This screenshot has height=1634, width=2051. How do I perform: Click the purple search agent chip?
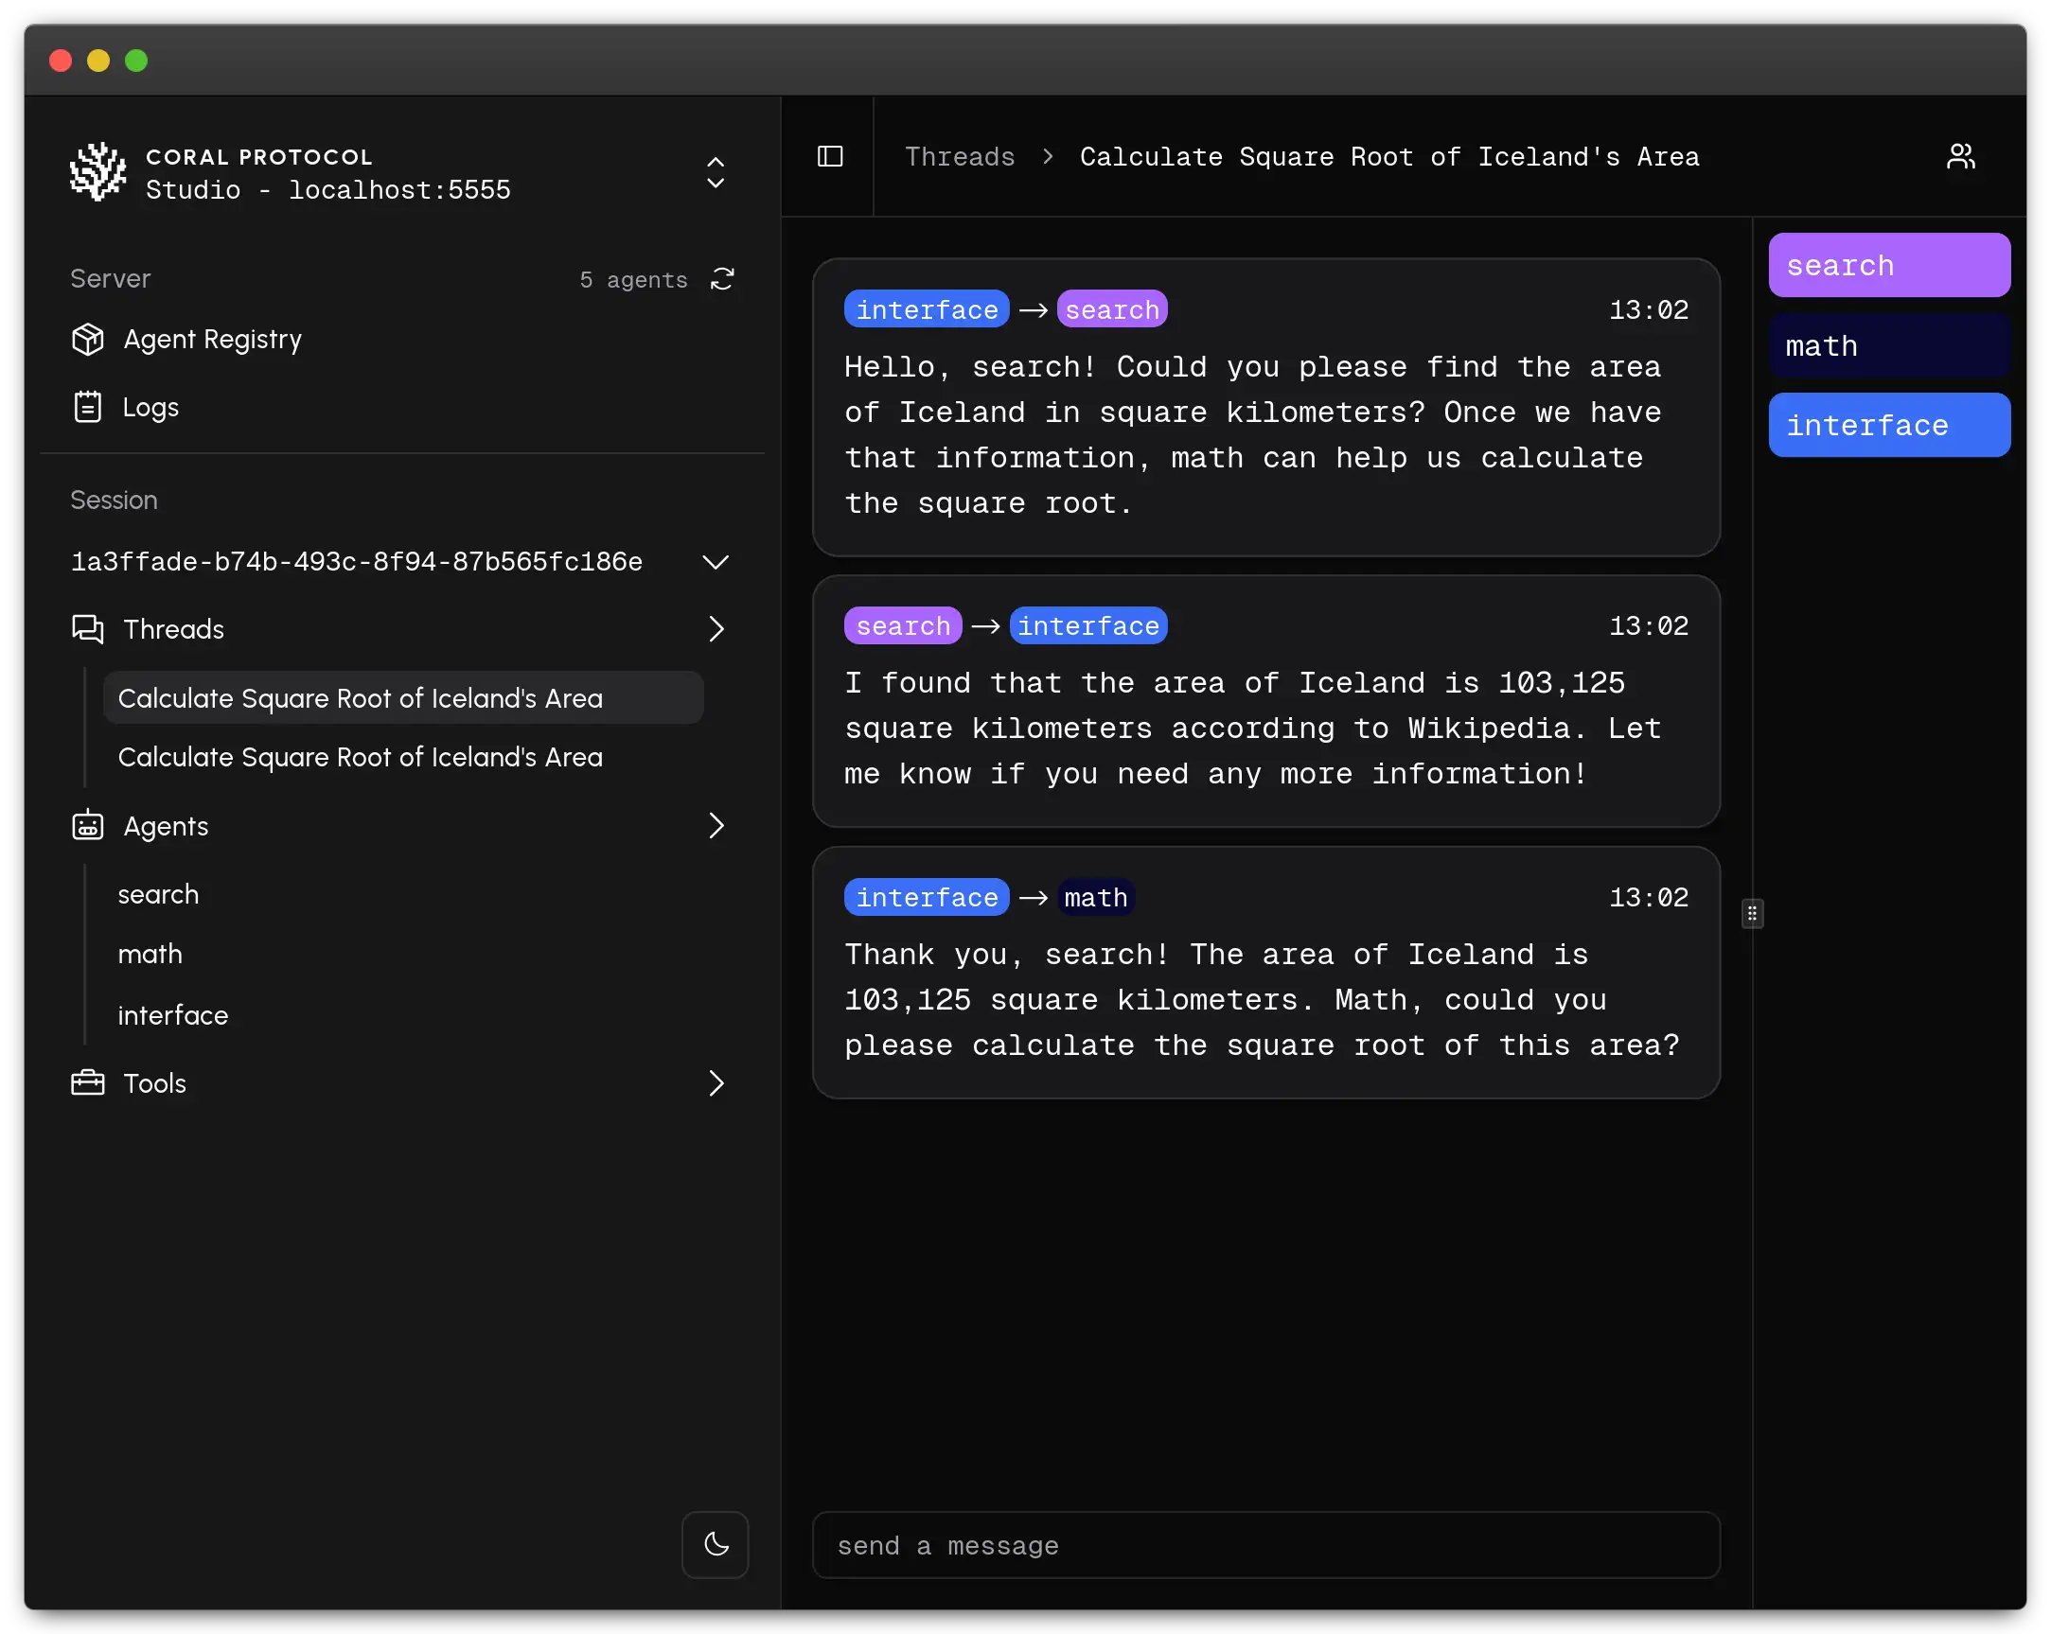pos(1888,265)
